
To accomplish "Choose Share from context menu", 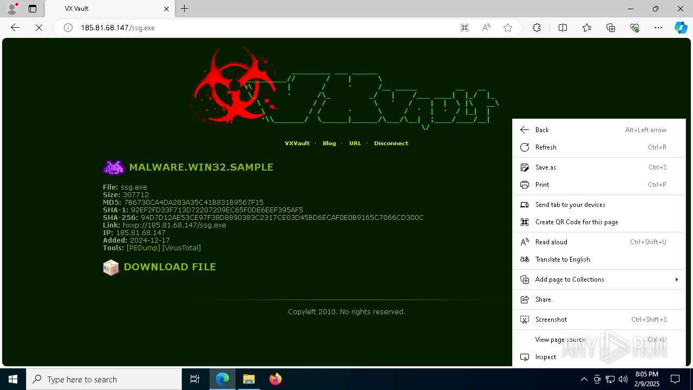I will 599,300.
